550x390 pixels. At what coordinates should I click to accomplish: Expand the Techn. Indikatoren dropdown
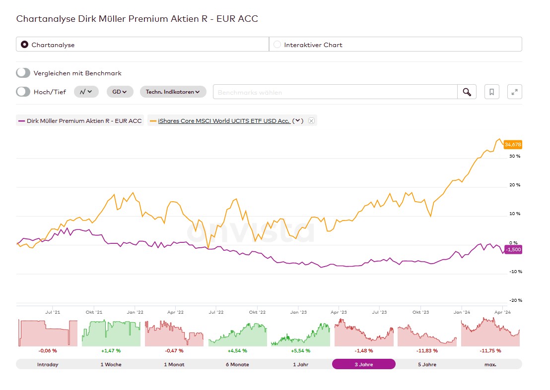pos(173,92)
